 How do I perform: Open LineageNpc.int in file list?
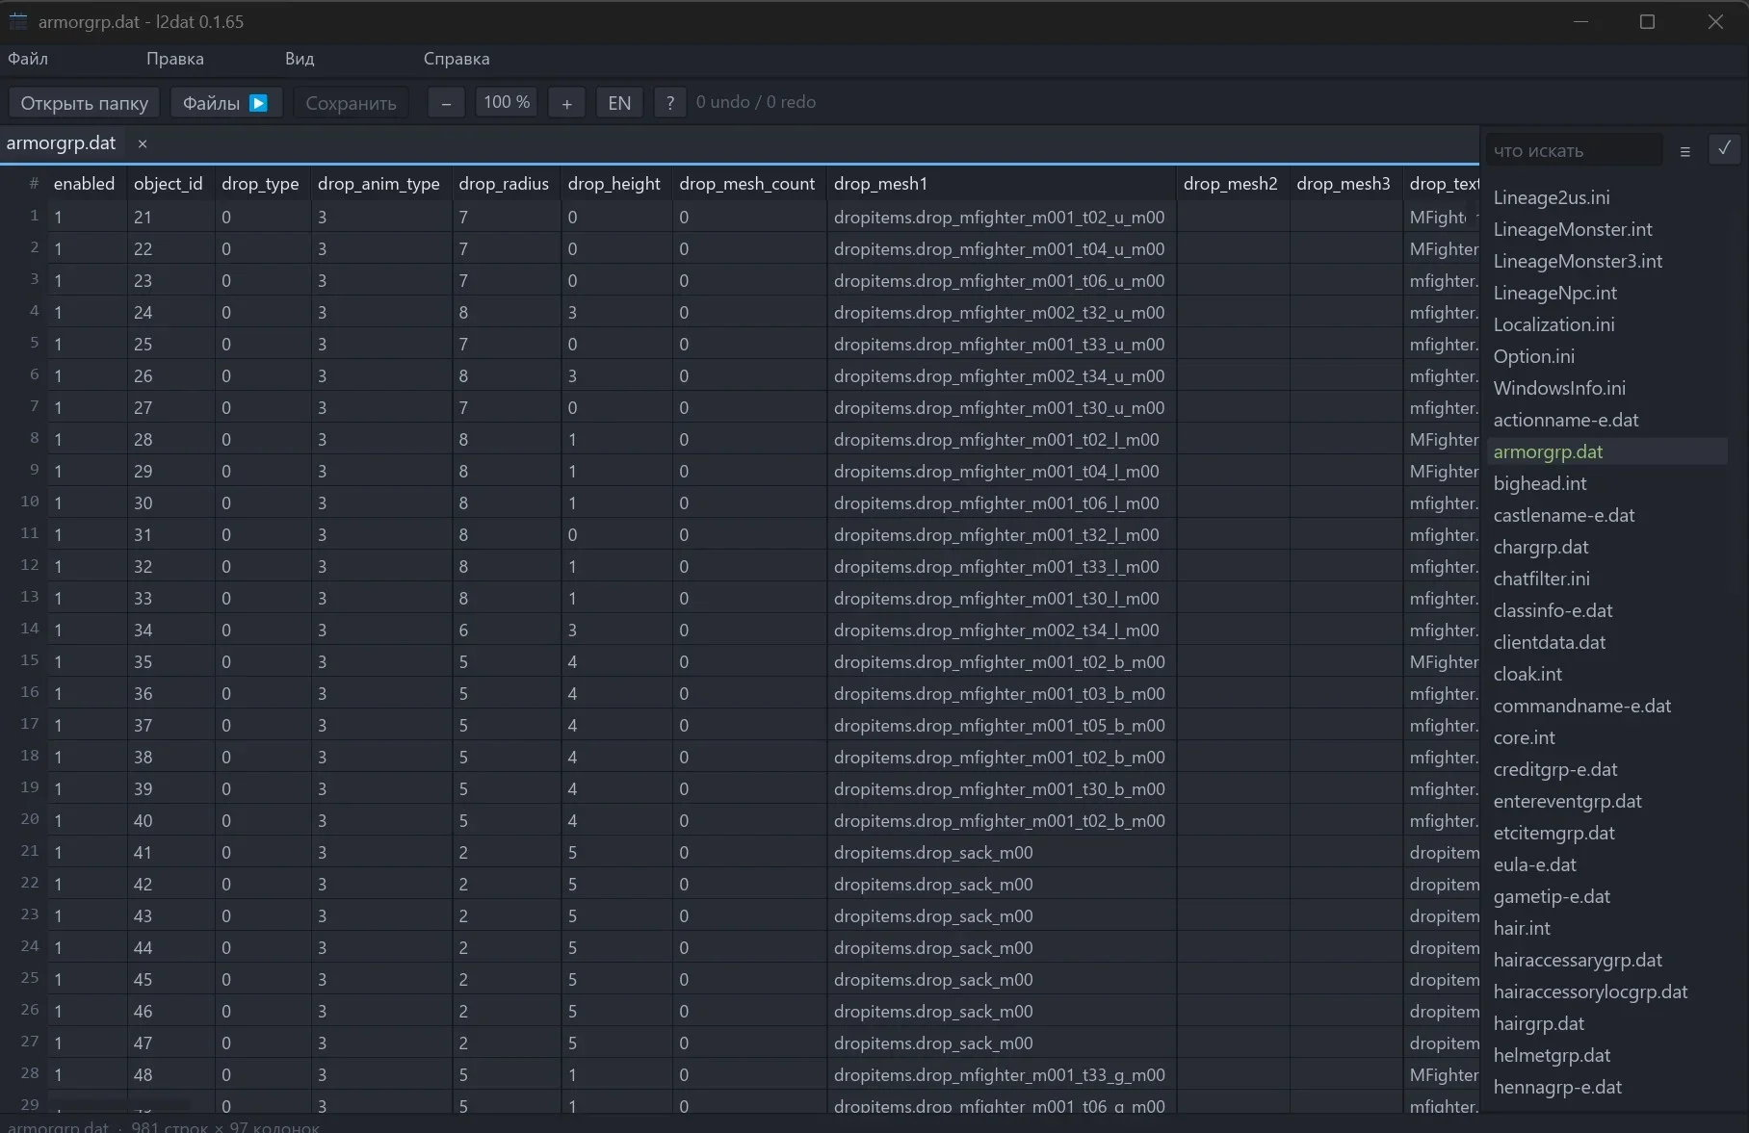[x=1555, y=293]
